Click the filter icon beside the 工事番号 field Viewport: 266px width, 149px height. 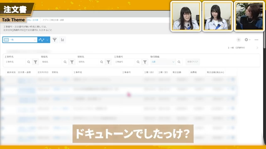(x=145, y=62)
